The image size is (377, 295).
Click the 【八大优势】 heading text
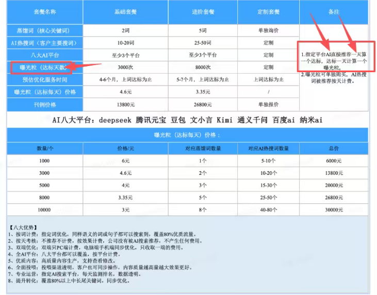pos(23,227)
